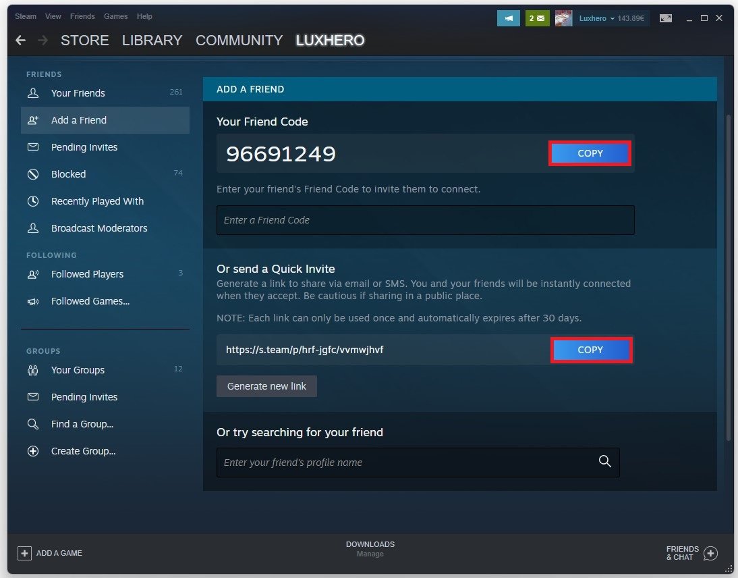Click the Your Friends person icon
Viewport: 738px width, 578px height.
pos(33,93)
